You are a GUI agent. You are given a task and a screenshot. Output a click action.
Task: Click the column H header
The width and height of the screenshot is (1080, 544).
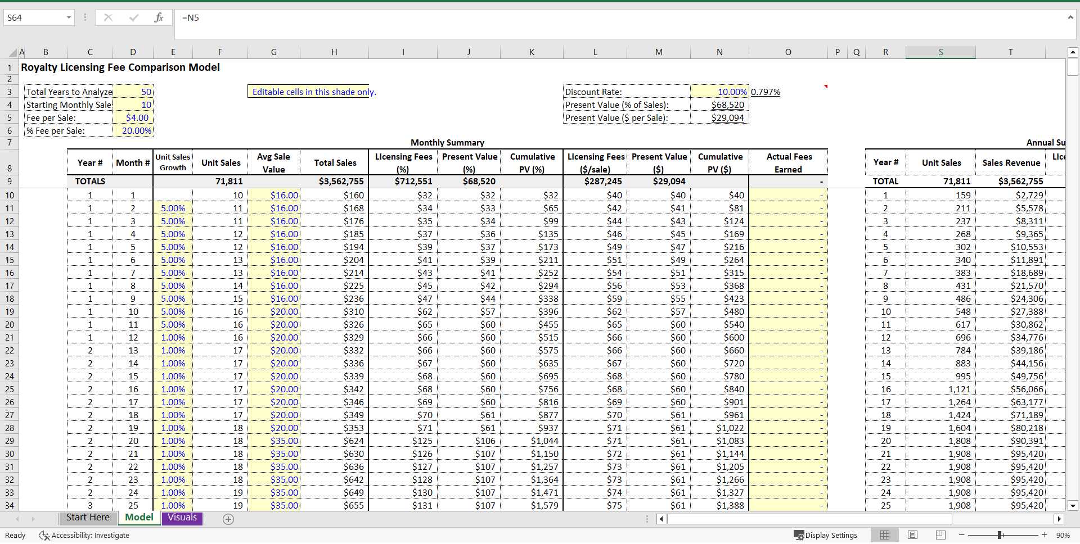(x=335, y=52)
